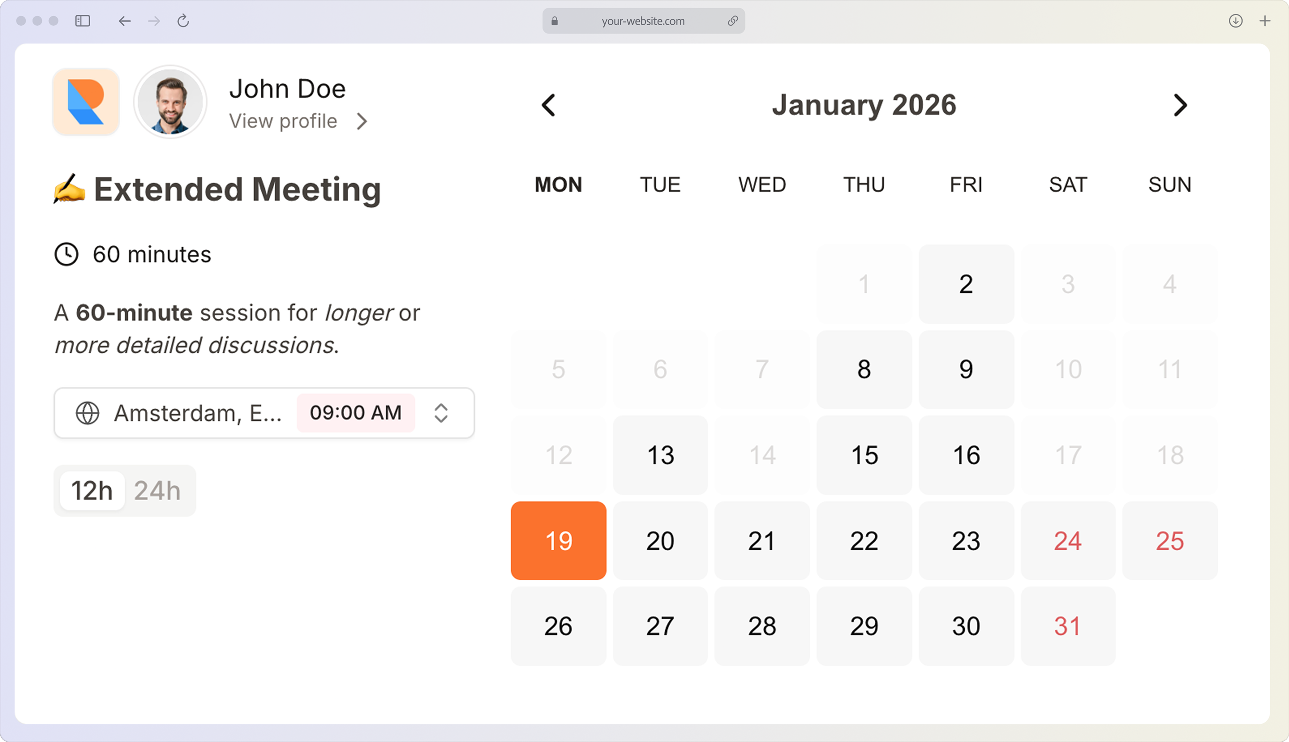Open a new tab with plus icon

(1264, 21)
